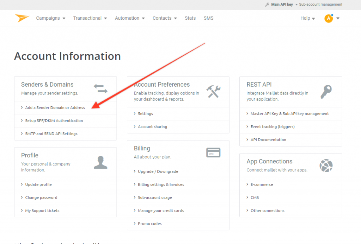Go to the Stats page
This screenshot has height=244, width=361.
pos(190,18)
